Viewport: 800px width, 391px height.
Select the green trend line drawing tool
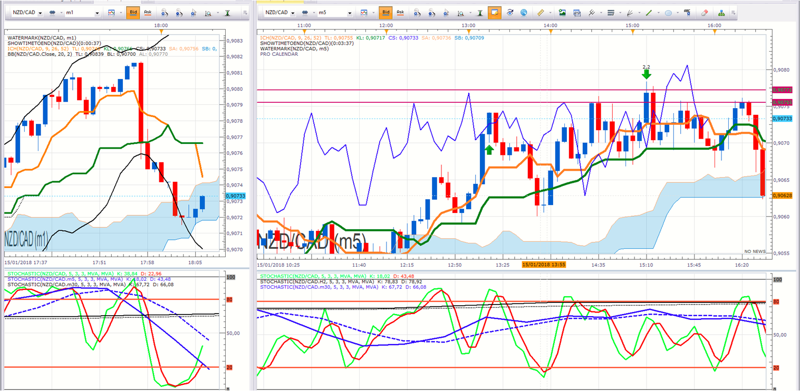pyautogui.click(x=649, y=12)
